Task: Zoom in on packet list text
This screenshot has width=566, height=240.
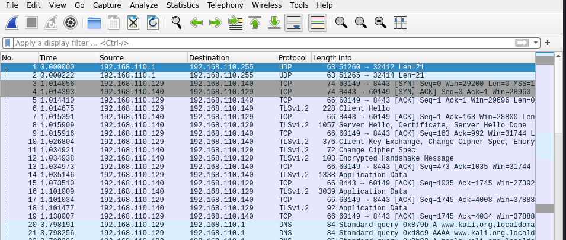Action: click(341, 23)
